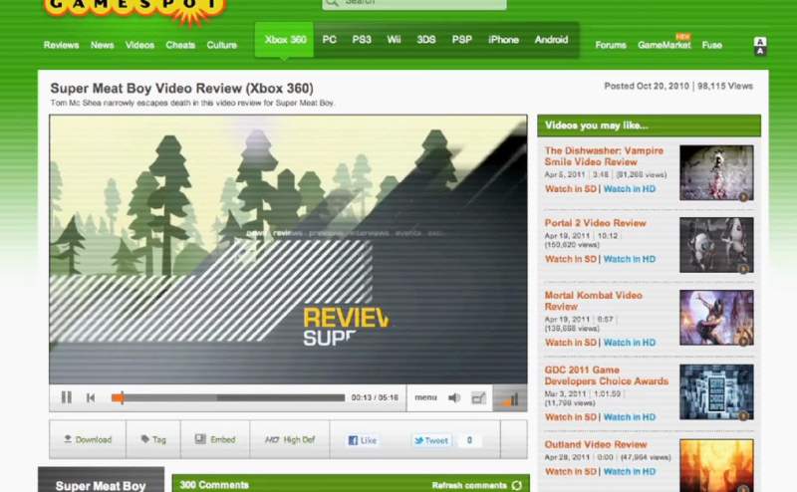Open the Reviews navigation menu
The image size is (797, 492).
click(61, 45)
